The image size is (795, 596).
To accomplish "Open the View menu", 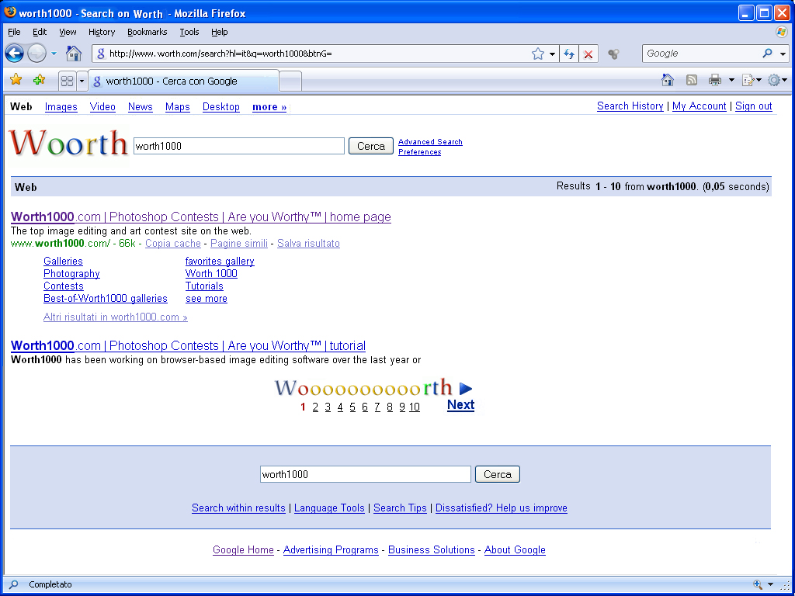I will [68, 32].
